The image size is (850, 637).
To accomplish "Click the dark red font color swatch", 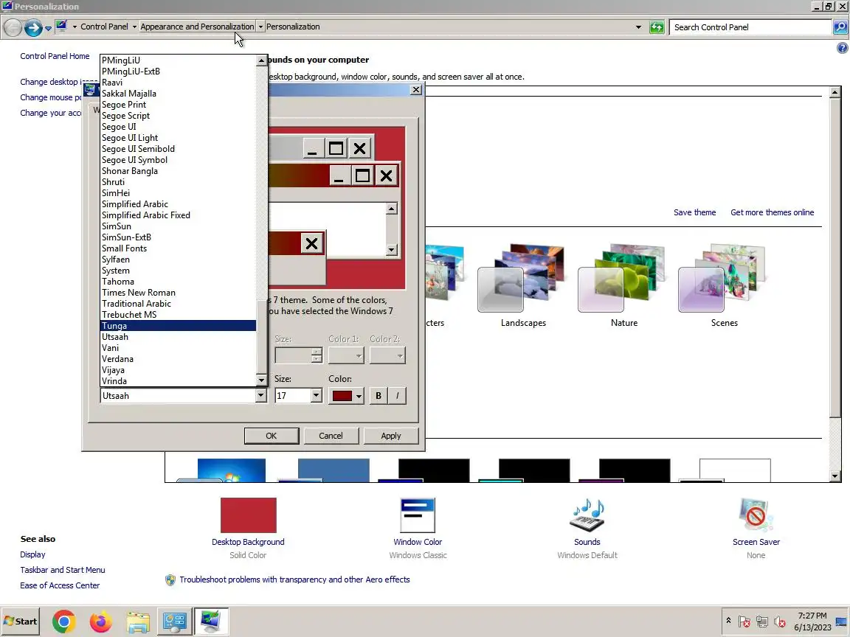I will point(342,396).
